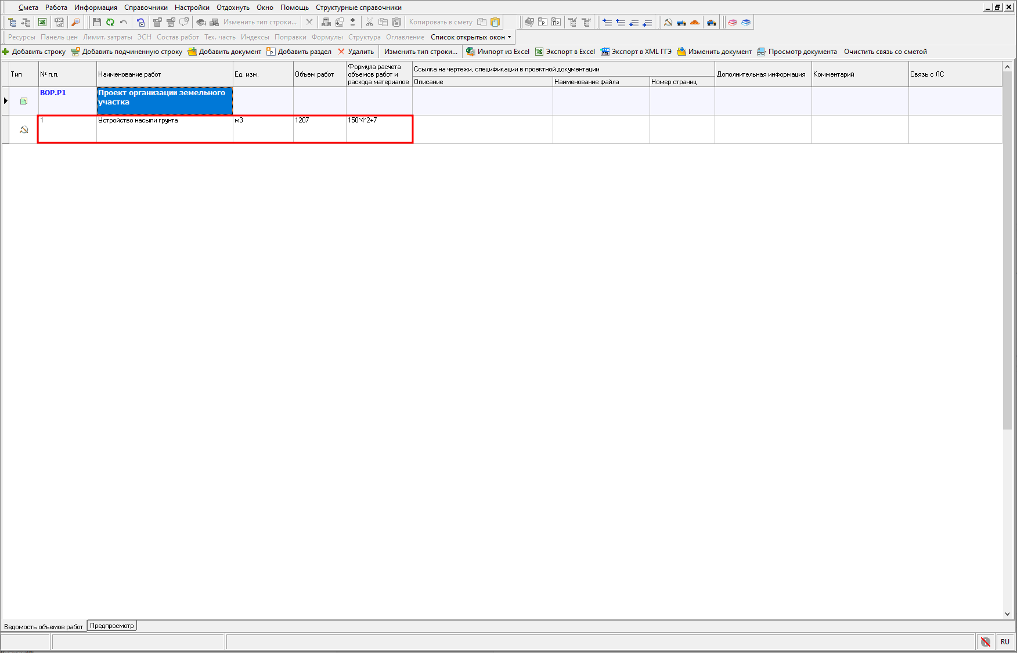Click 'Добавить строку' button
The height and width of the screenshot is (653, 1017).
coord(34,52)
